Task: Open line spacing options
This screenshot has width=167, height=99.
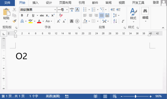Action: coord(115,15)
